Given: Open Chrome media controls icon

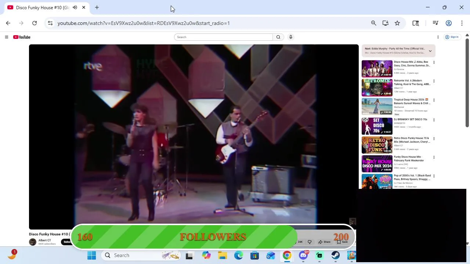Looking at the screenshot, I should (435, 23).
